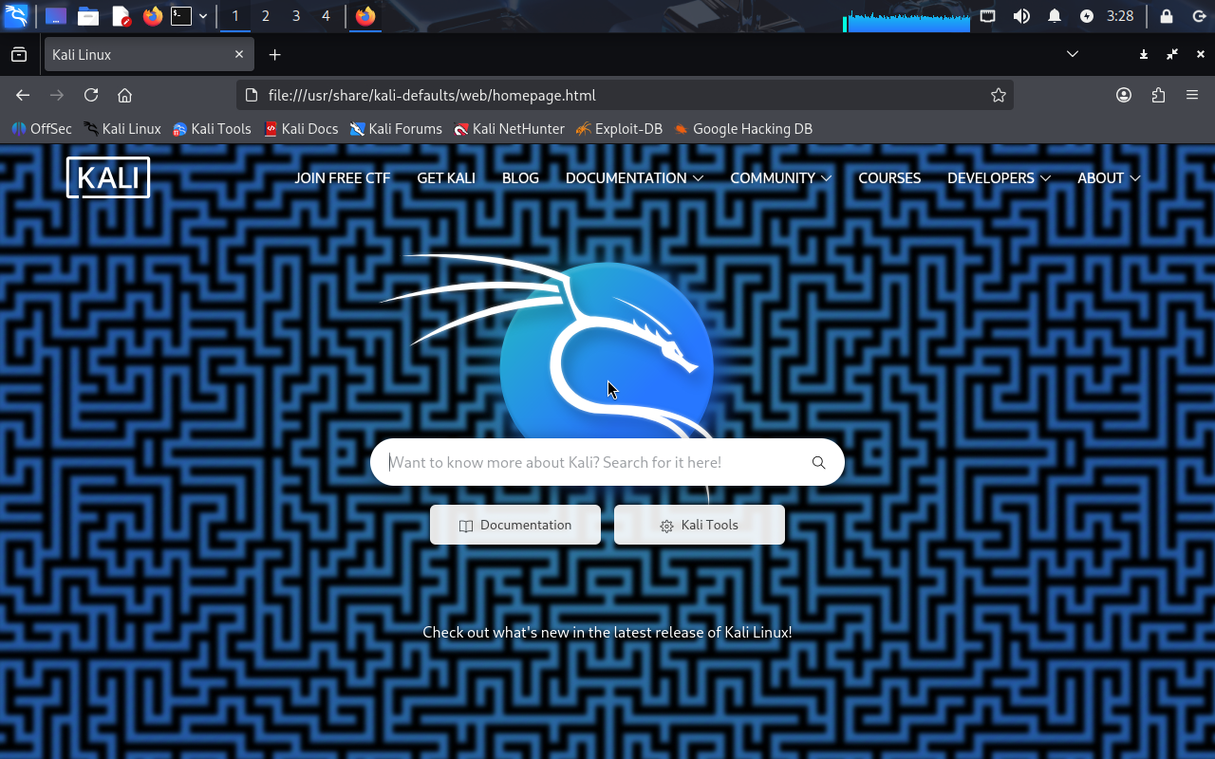Image resolution: width=1215 pixels, height=759 pixels.
Task: Click the Firefox home icon
Action: point(124,95)
